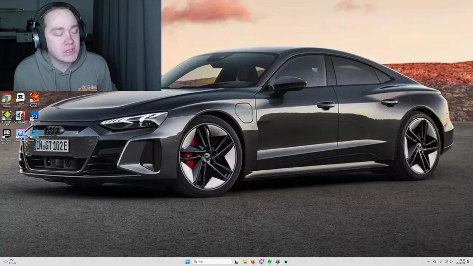Screen dimensions: 473x266
Task: Select the Stream Dock desktop shortcut
Action: (x=34, y=136)
